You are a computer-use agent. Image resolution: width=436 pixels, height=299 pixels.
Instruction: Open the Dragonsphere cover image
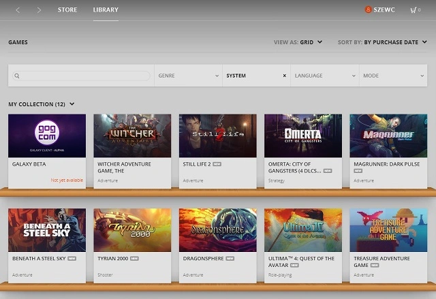[x=218, y=230]
